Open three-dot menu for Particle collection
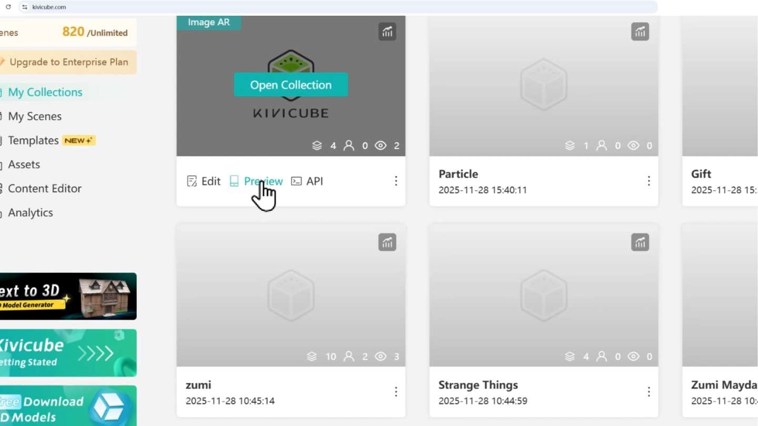This screenshot has width=758, height=426. 649,181
